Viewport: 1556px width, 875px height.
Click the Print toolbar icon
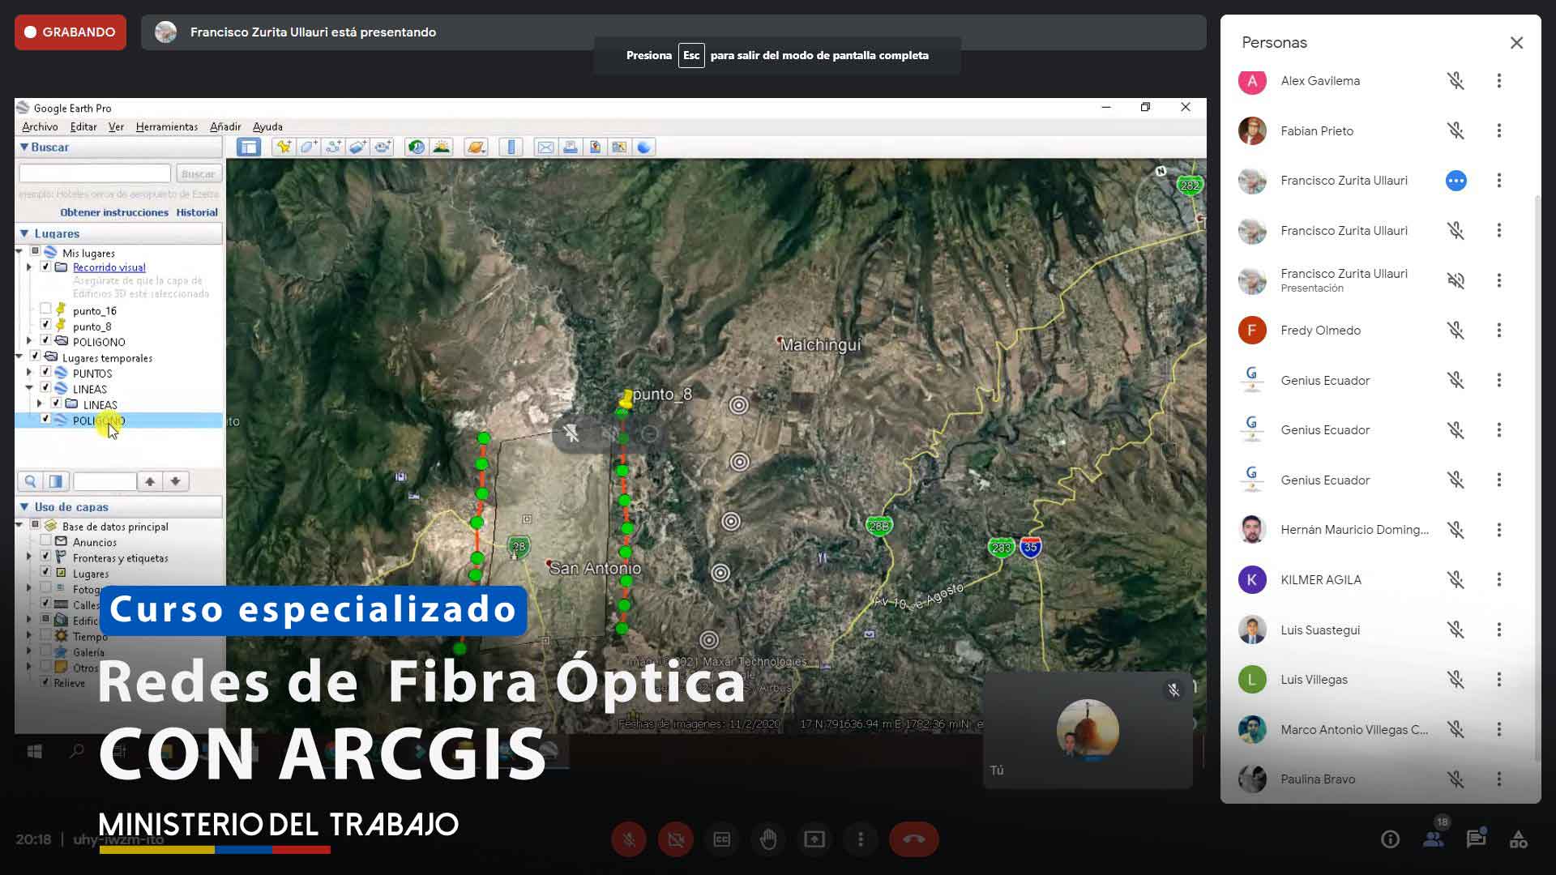[x=571, y=147]
